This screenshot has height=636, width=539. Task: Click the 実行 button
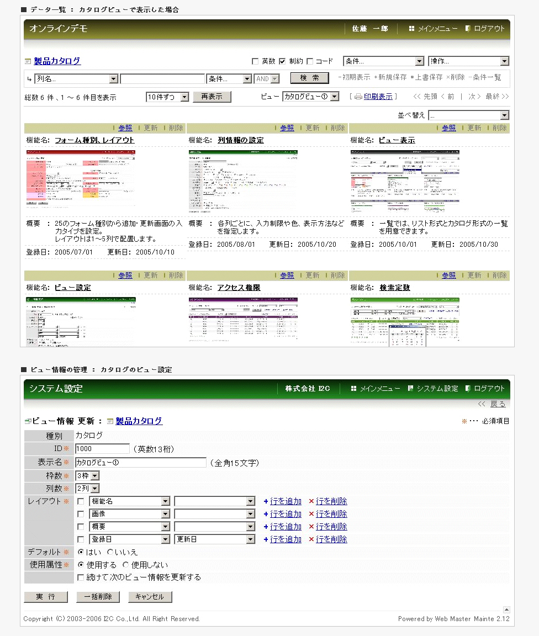click(45, 597)
